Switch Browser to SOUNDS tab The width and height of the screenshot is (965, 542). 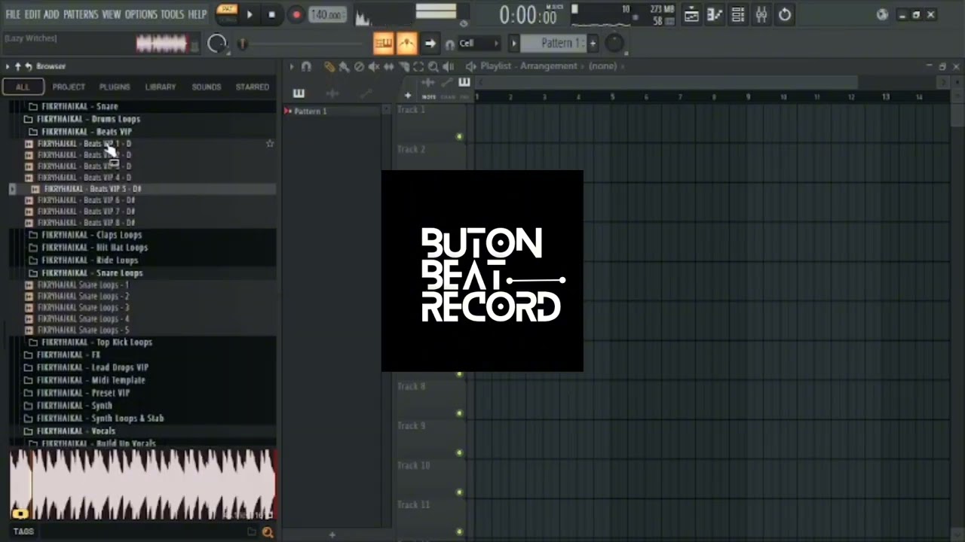pos(207,87)
